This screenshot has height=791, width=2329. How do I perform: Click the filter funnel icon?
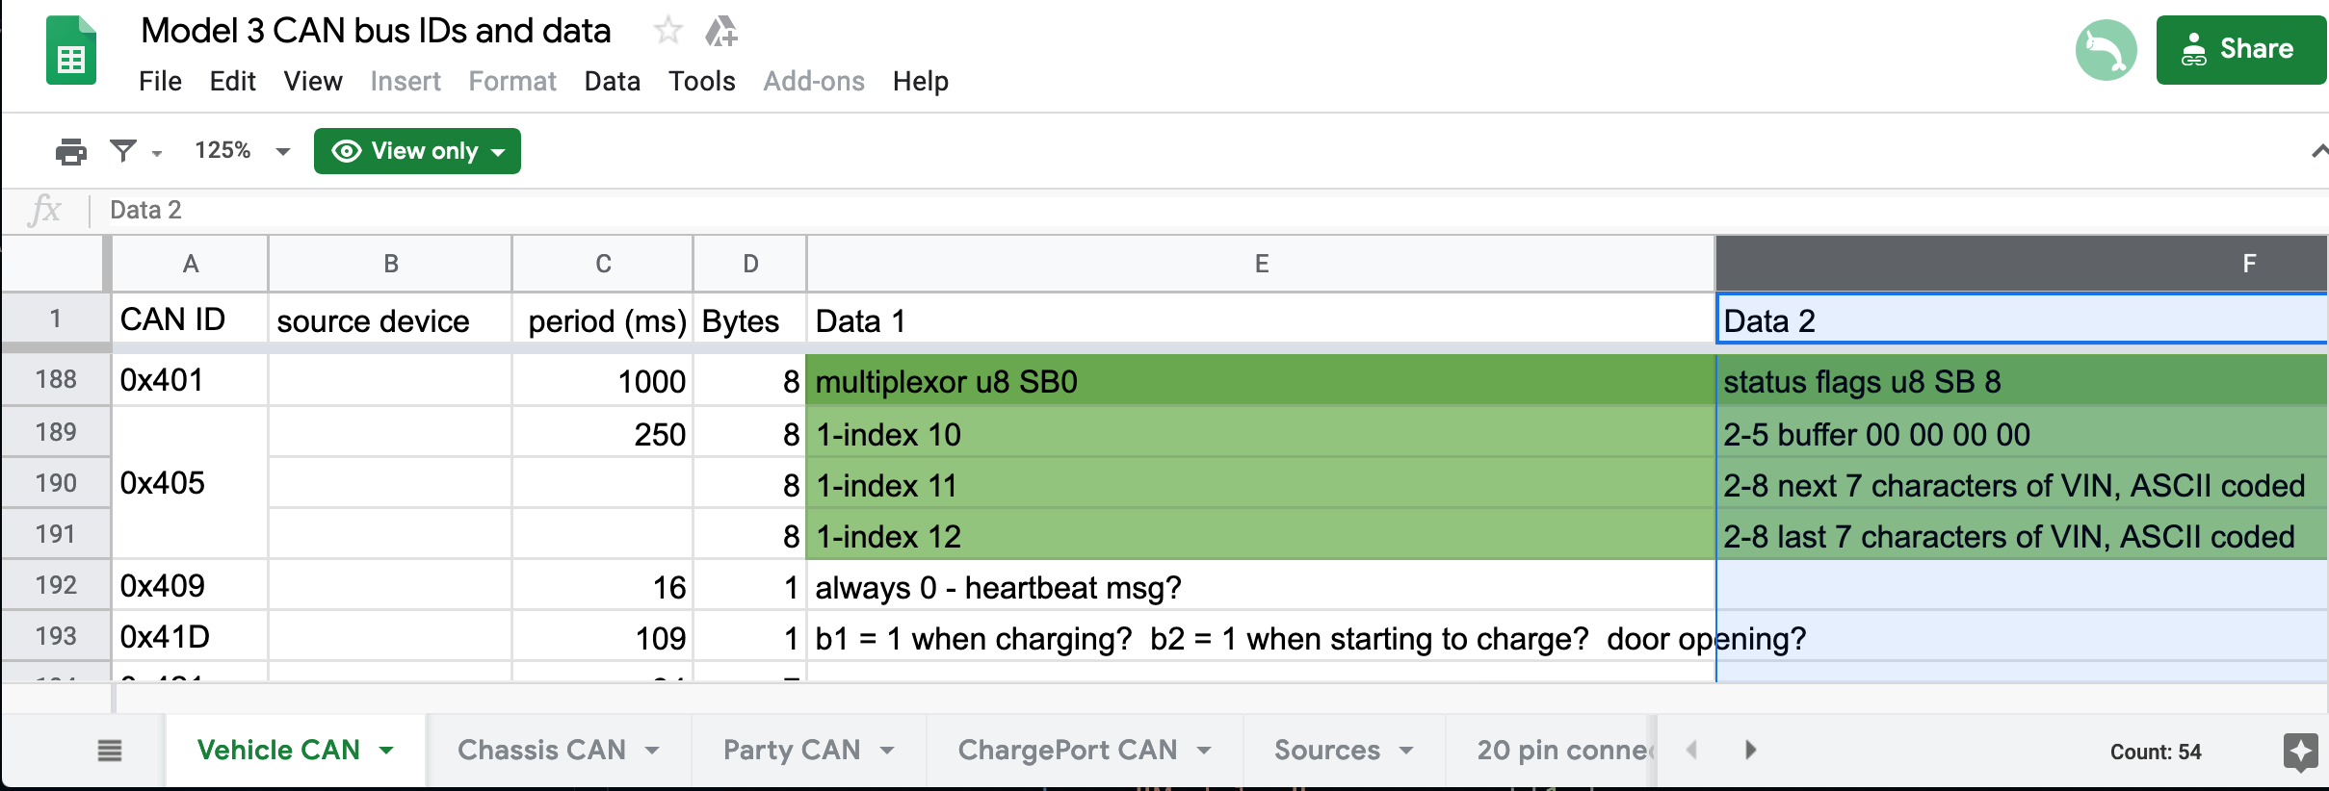[x=123, y=150]
